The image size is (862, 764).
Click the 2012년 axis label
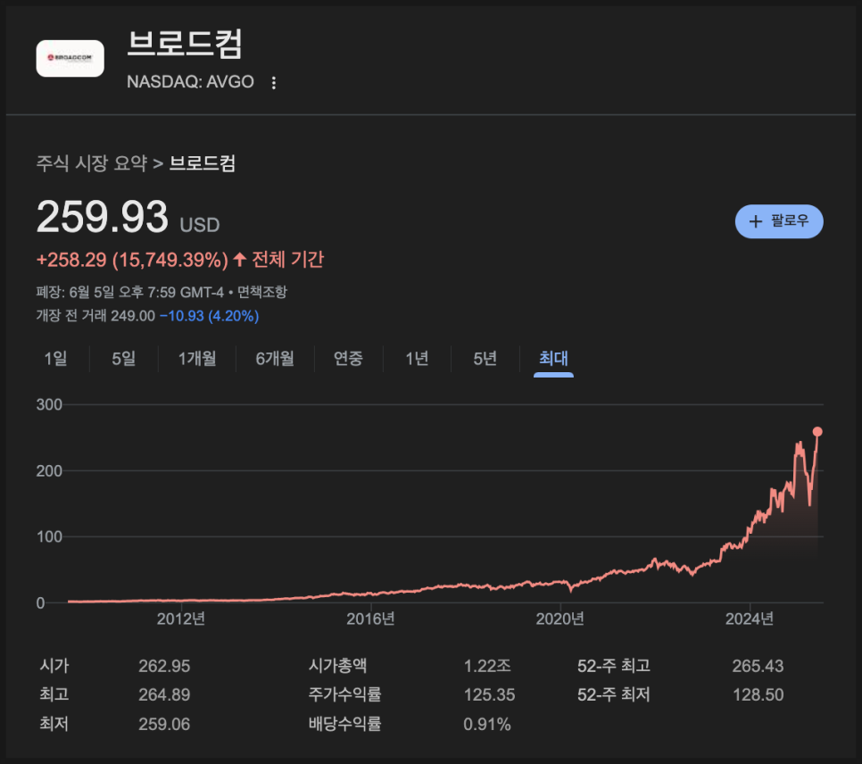(181, 619)
